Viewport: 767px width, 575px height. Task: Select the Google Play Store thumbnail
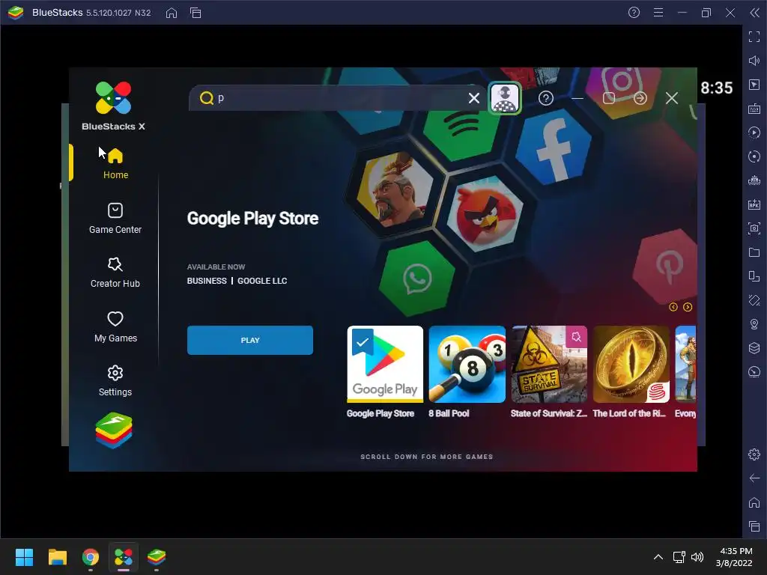pyautogui.click(x=385, y=364)
